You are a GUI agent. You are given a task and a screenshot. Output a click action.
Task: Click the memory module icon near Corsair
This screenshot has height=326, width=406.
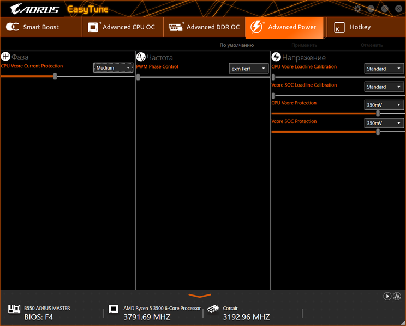[x=213, y=309]
